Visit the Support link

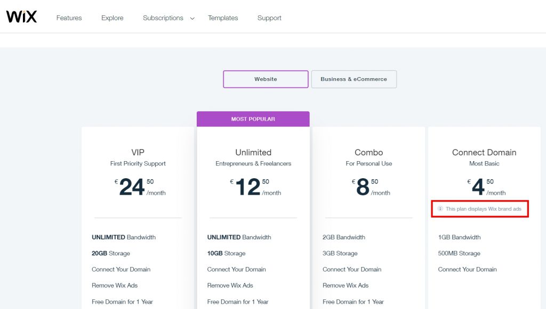(x=269, y=18)
